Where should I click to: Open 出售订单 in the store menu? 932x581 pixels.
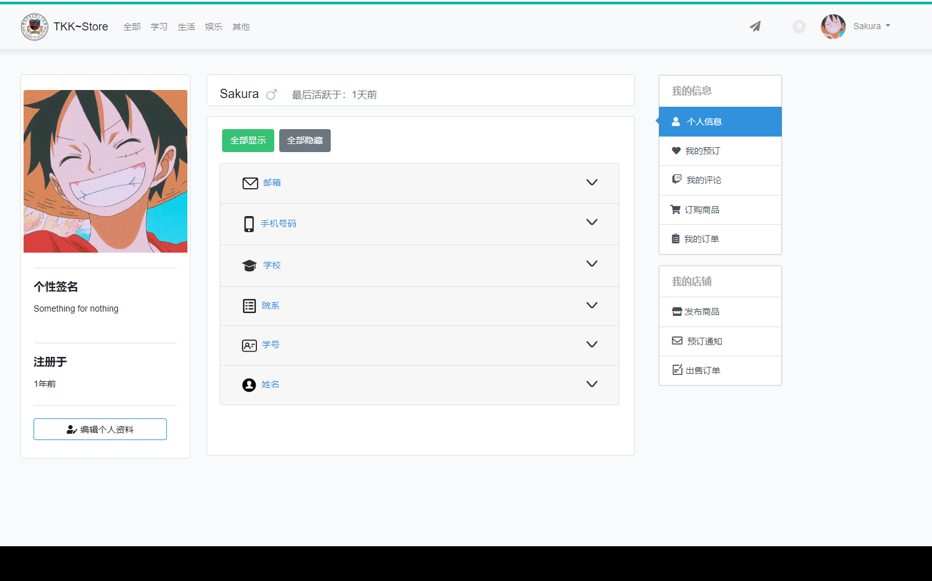point(720,371)
